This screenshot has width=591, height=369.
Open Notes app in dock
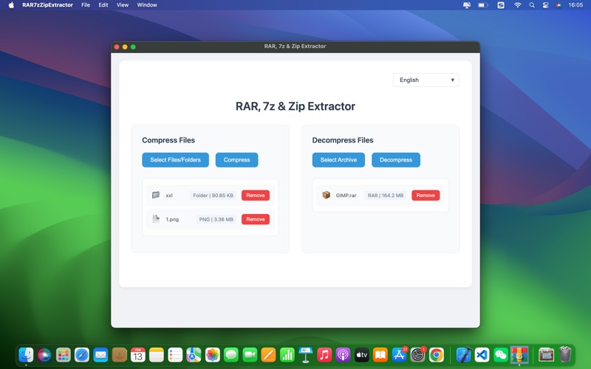pyautogui.click(x=157, y=355)
